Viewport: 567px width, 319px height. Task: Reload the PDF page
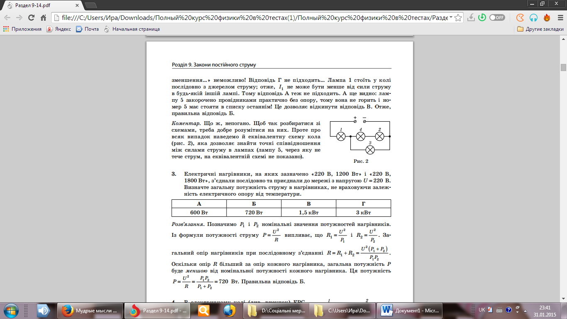31,17
